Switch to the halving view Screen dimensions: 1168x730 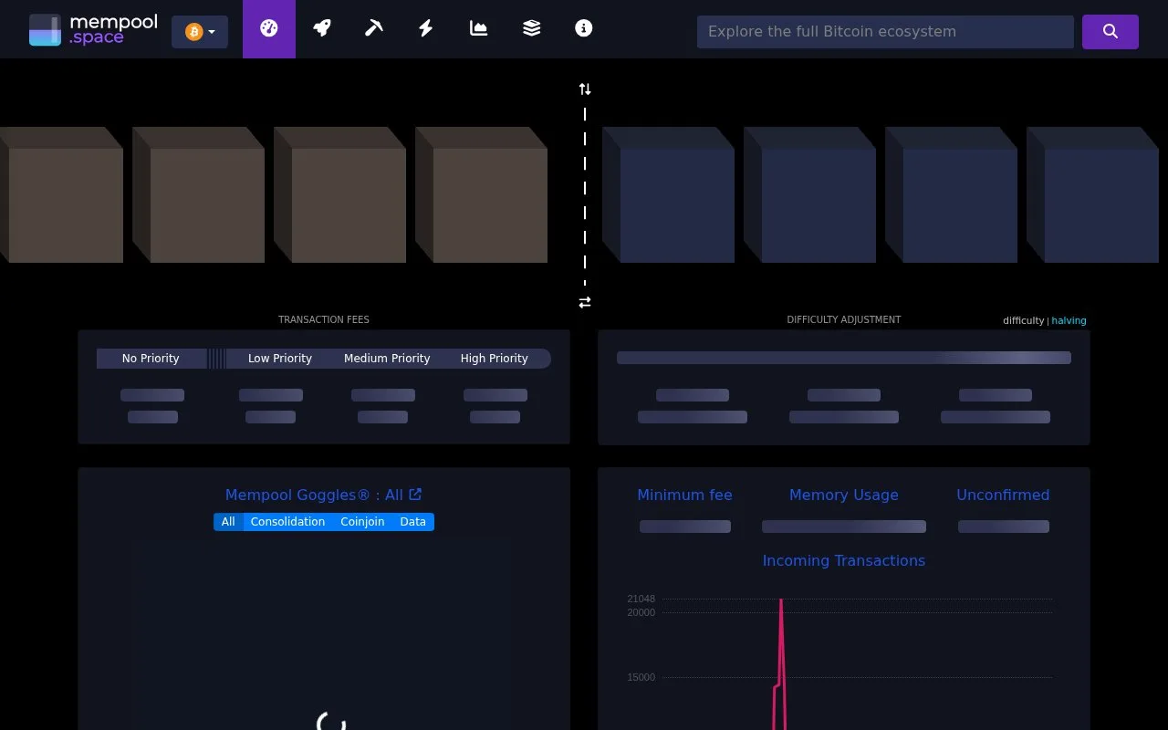point(1069,320)
